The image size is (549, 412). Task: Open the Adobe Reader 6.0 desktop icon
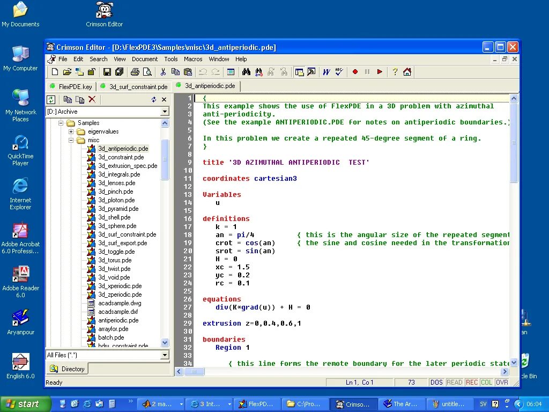tap(21, 282)
